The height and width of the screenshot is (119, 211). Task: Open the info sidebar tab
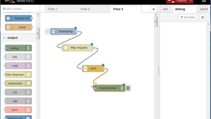pyautogui.click(x=166, y=9)
